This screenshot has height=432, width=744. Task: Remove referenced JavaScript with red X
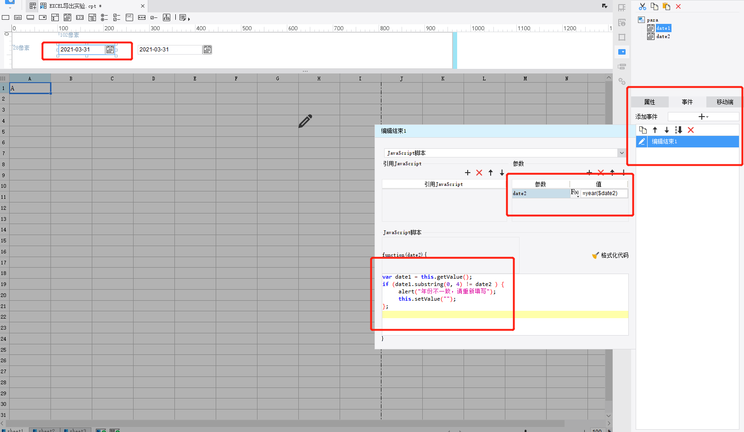click(x=479, y=173)
